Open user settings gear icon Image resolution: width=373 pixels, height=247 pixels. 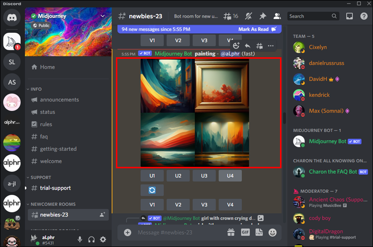pyautogui.click(x=103, y=240)
